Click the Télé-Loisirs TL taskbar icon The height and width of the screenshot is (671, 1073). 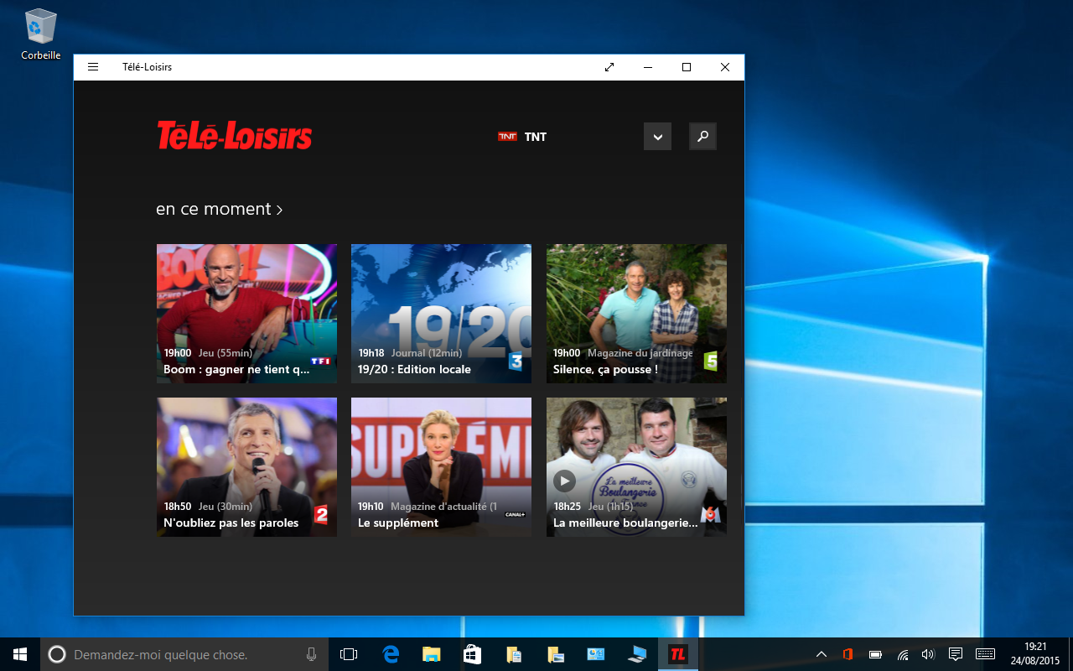pyautogui.click(x=678, y=654)
